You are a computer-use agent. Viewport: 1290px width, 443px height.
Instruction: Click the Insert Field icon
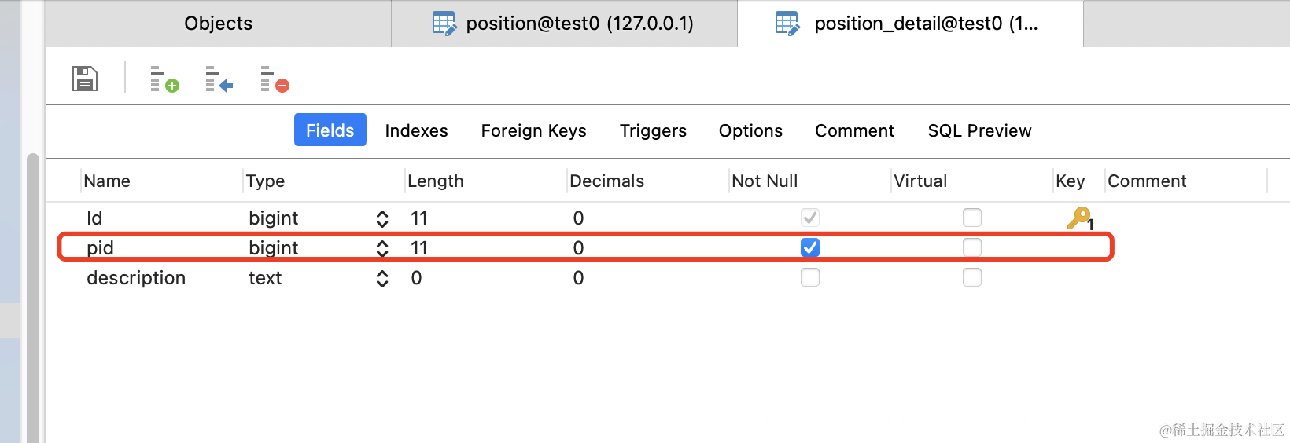219,79
